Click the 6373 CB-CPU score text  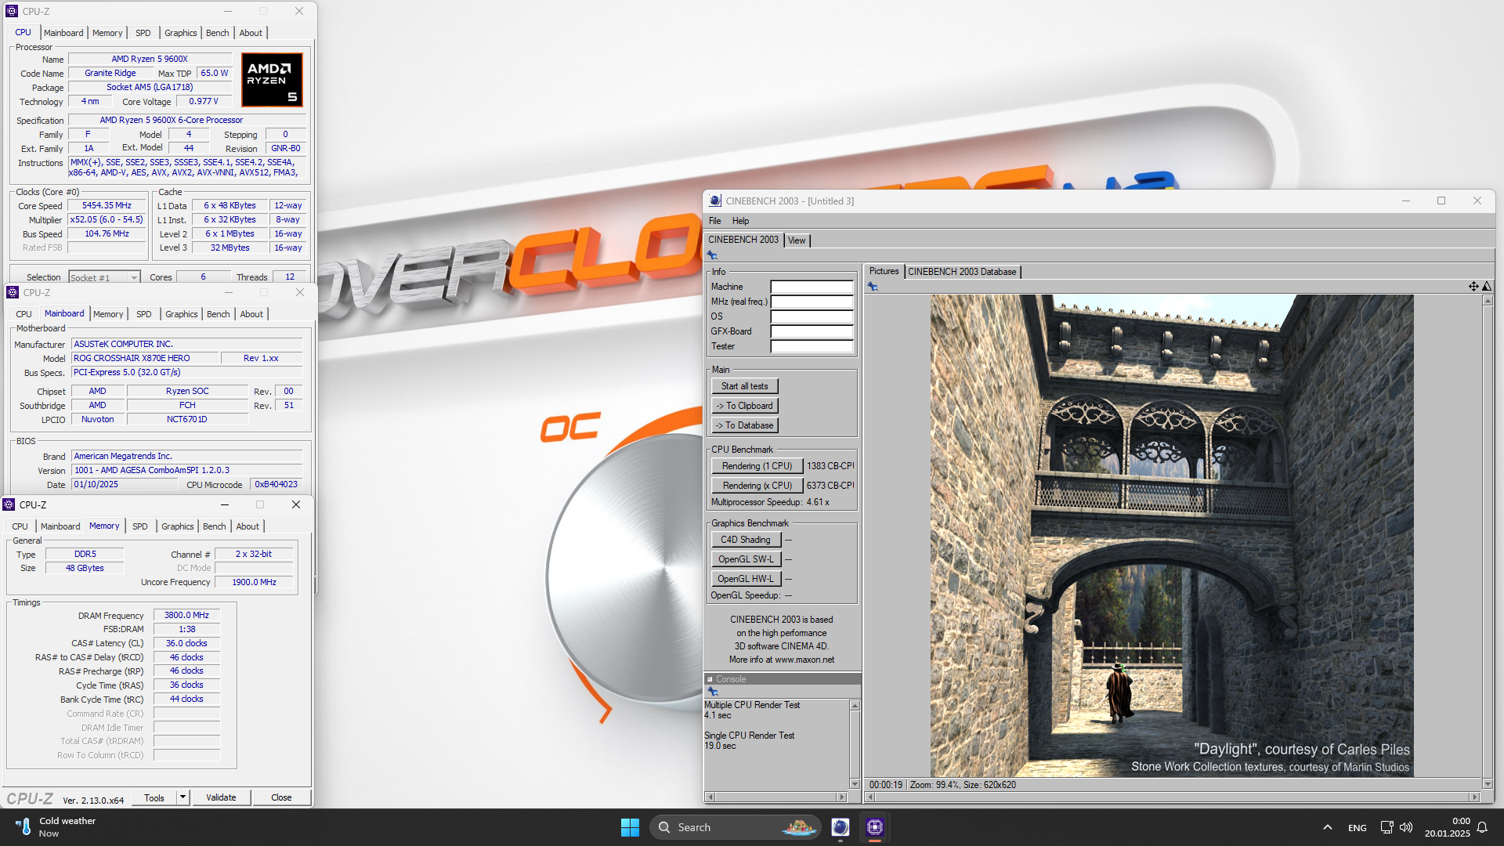830,486
